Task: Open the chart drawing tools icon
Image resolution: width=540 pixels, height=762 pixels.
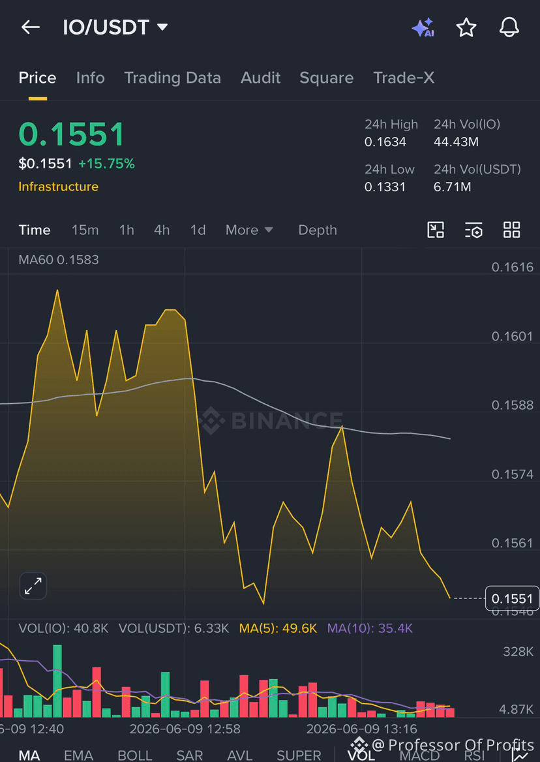Action: [x=436, y=230]
